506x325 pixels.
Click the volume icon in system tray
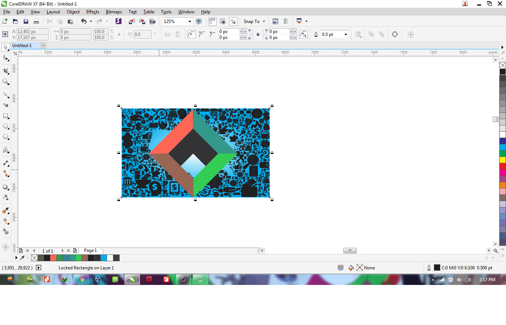click(459, 280)
